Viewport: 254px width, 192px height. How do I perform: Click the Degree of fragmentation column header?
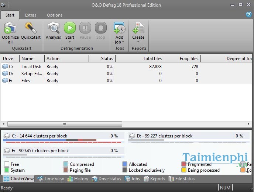coord(226,58)
